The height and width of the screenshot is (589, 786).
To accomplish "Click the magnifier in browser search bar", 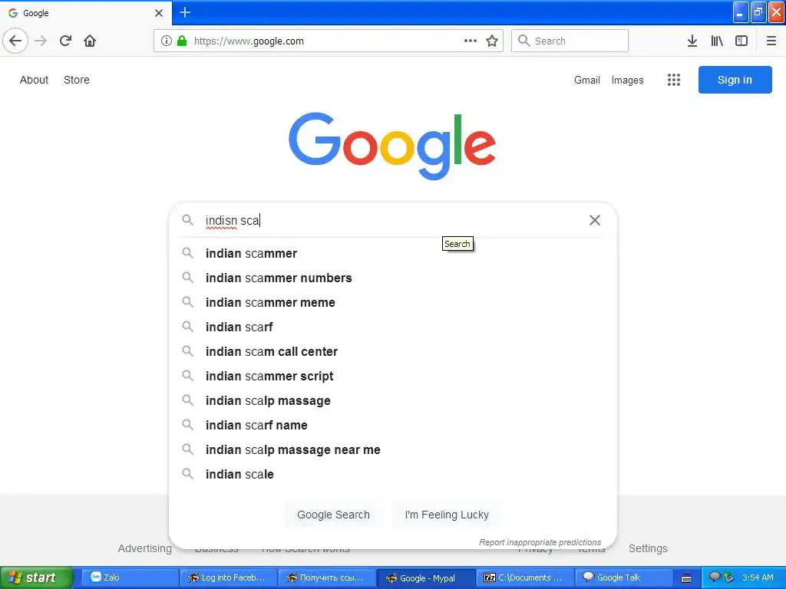I will coord(523,41).
